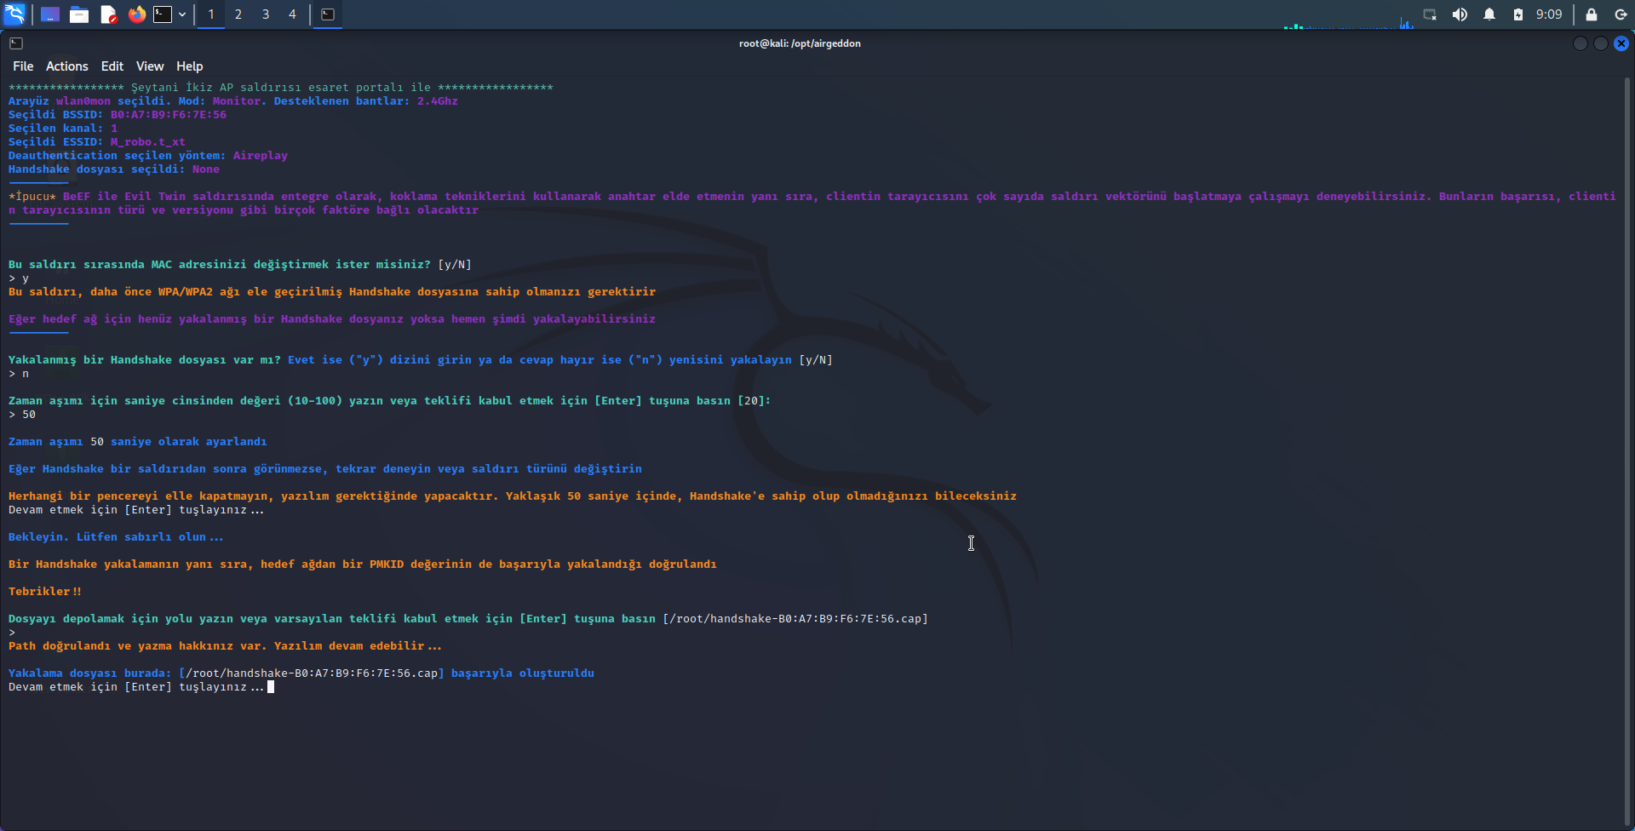Expand the terminal launcher dropdown arrow
Screen dimensions: 1635x831
tap(182, 14)
